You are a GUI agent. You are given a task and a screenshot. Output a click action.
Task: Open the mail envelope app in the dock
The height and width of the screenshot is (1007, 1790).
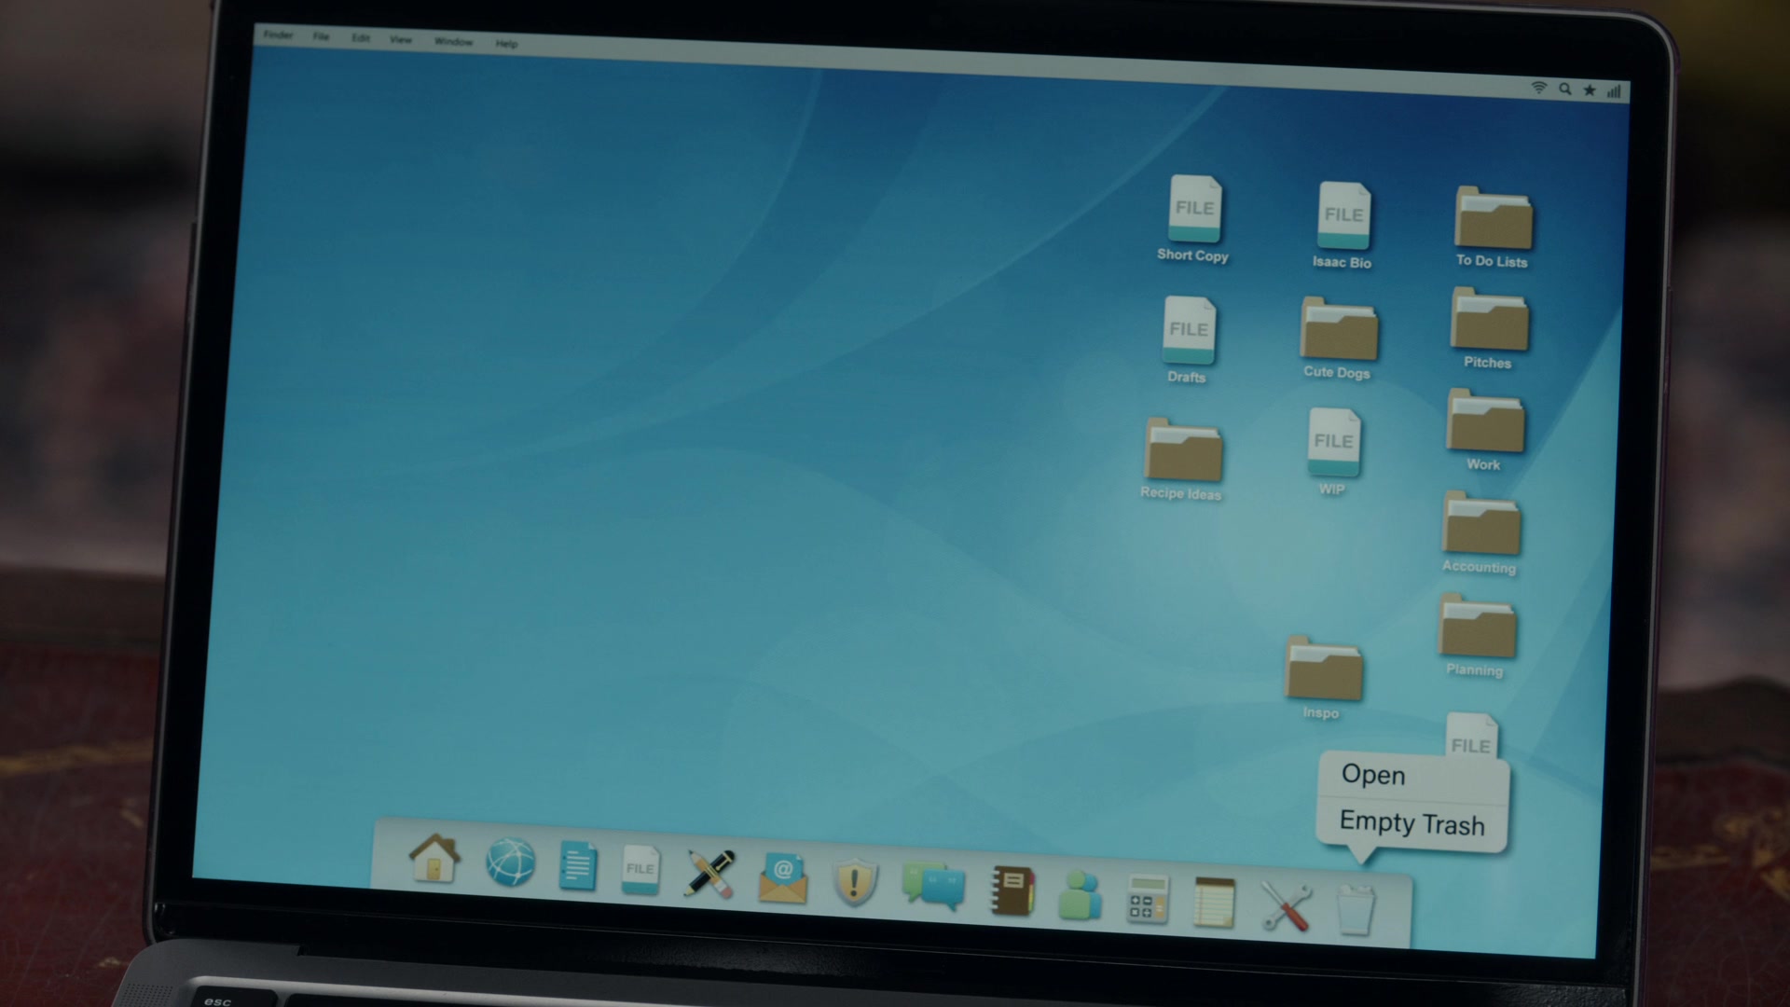click(782, 878)
